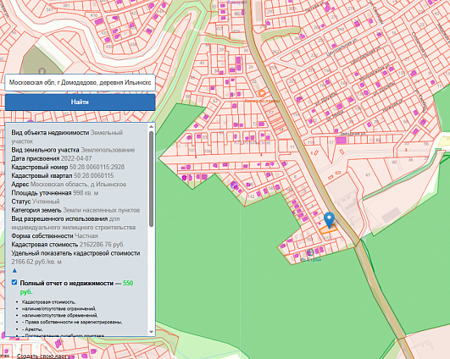The image size is (450, 359).
Task: Click the Кадастровый номер 50:28:0060115:2928 value
Action: click(x=97, y=167)
